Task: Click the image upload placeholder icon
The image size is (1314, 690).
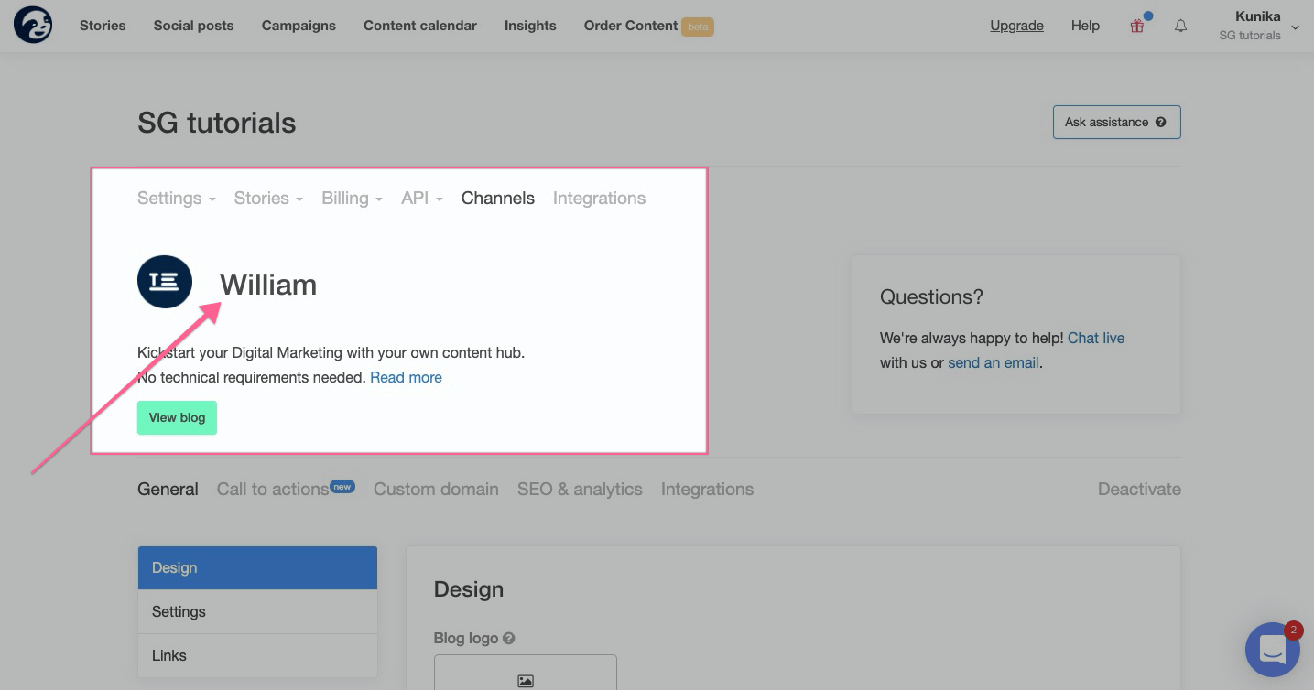Action: pos(526,681)
